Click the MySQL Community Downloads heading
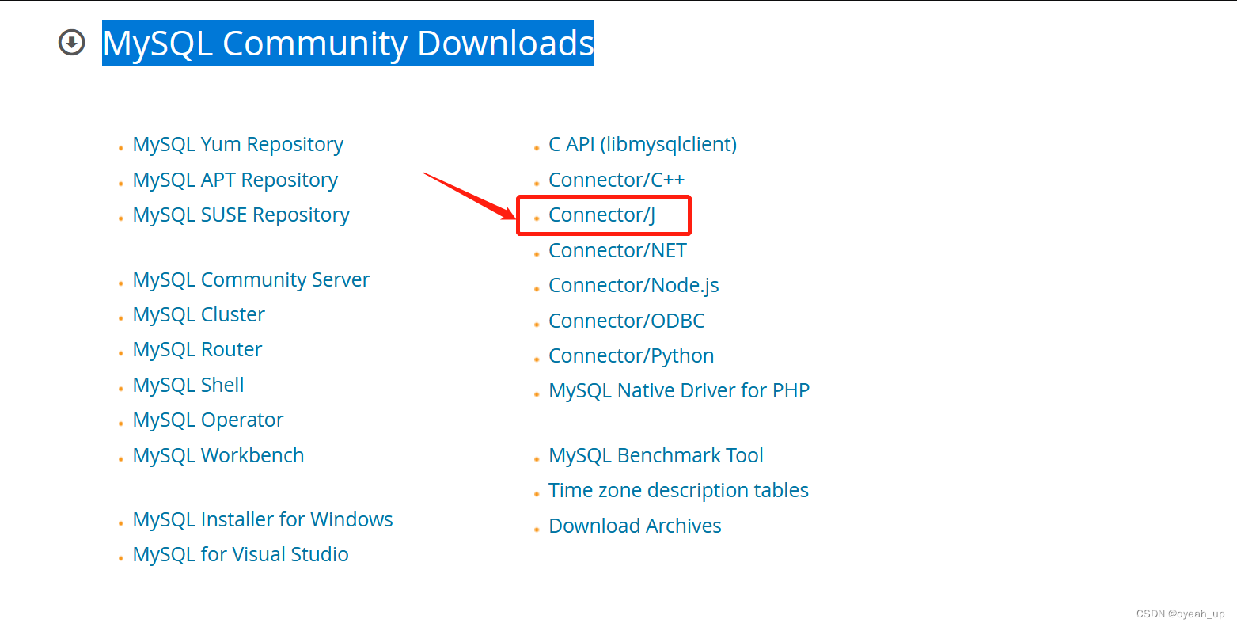 click(348, 43)
